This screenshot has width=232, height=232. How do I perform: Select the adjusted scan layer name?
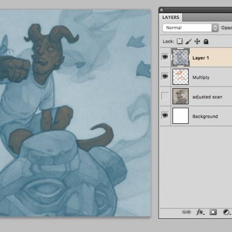[207, 97]
